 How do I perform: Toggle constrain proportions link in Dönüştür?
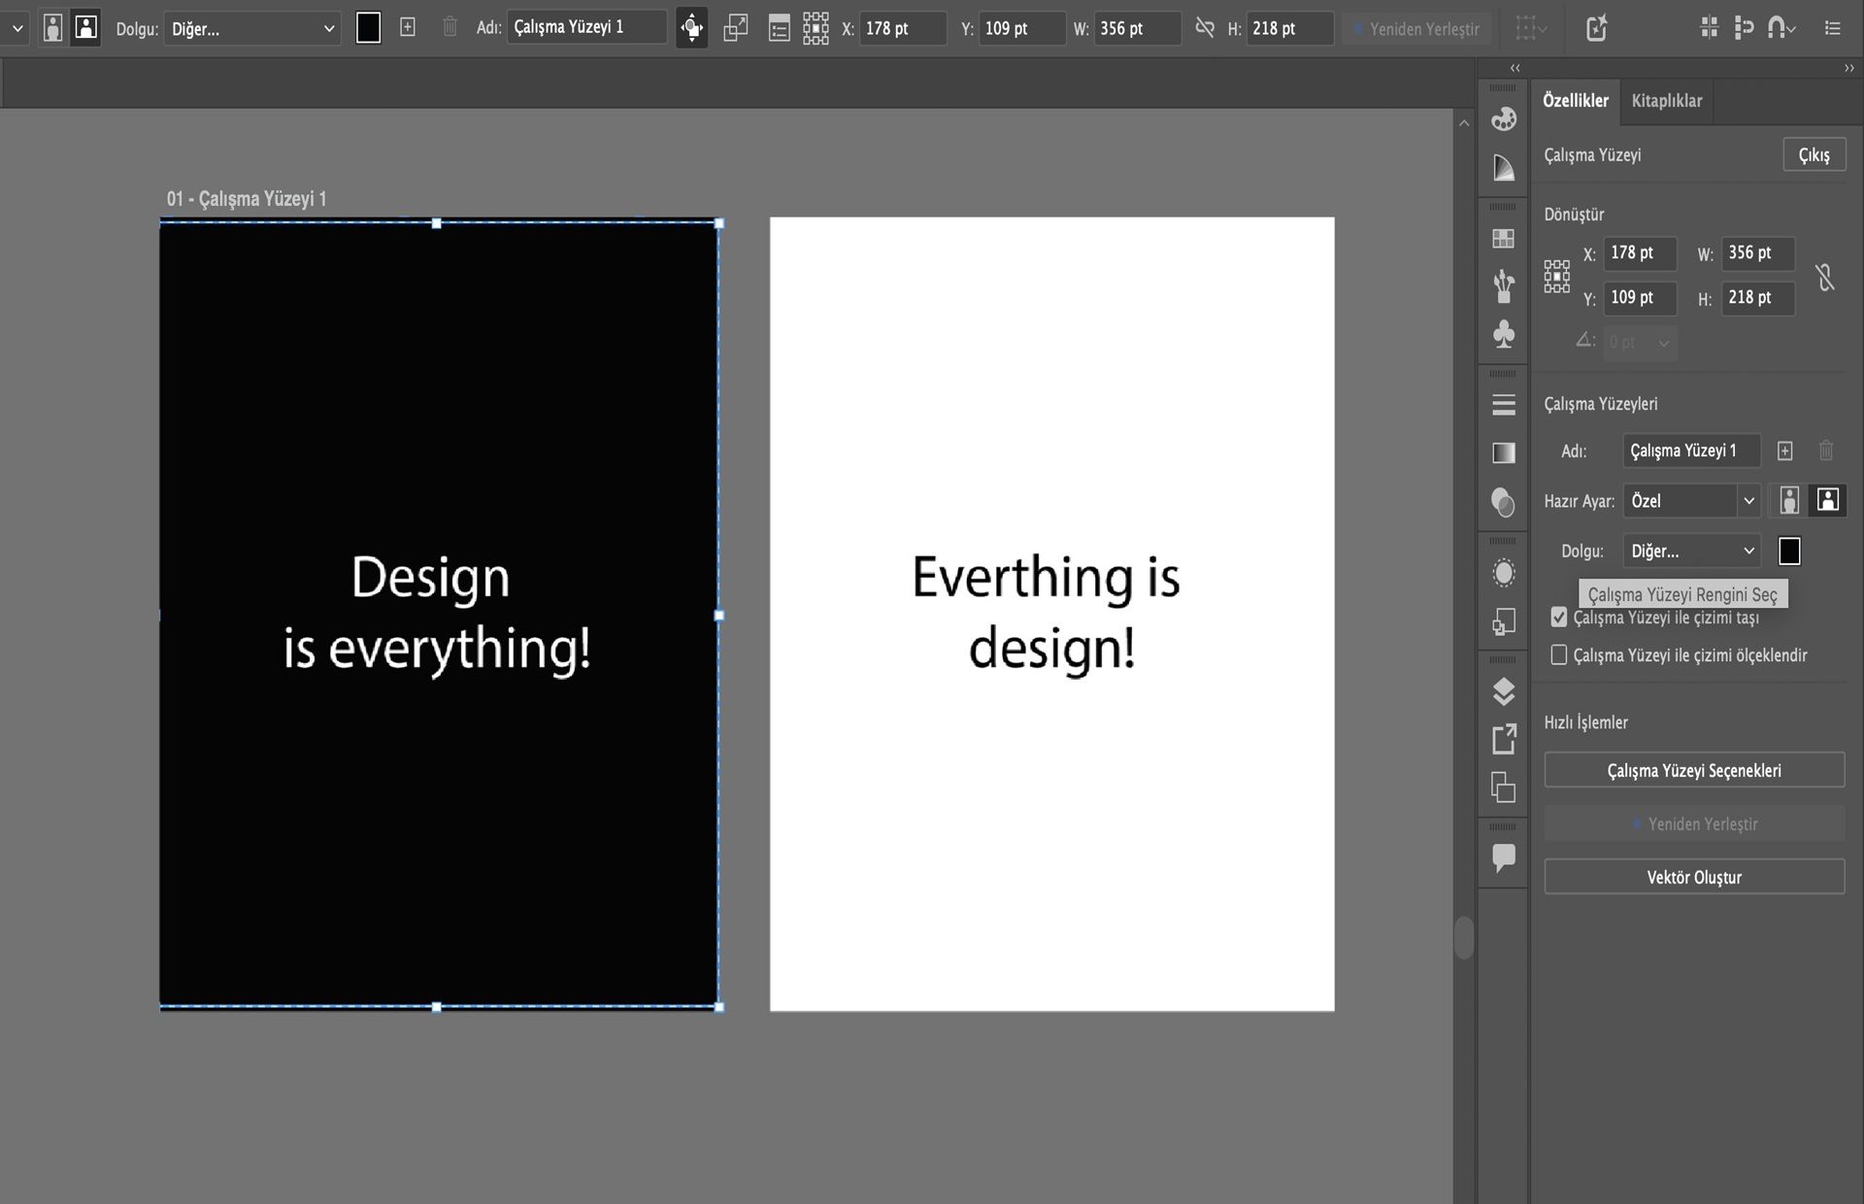point(1825,278)
